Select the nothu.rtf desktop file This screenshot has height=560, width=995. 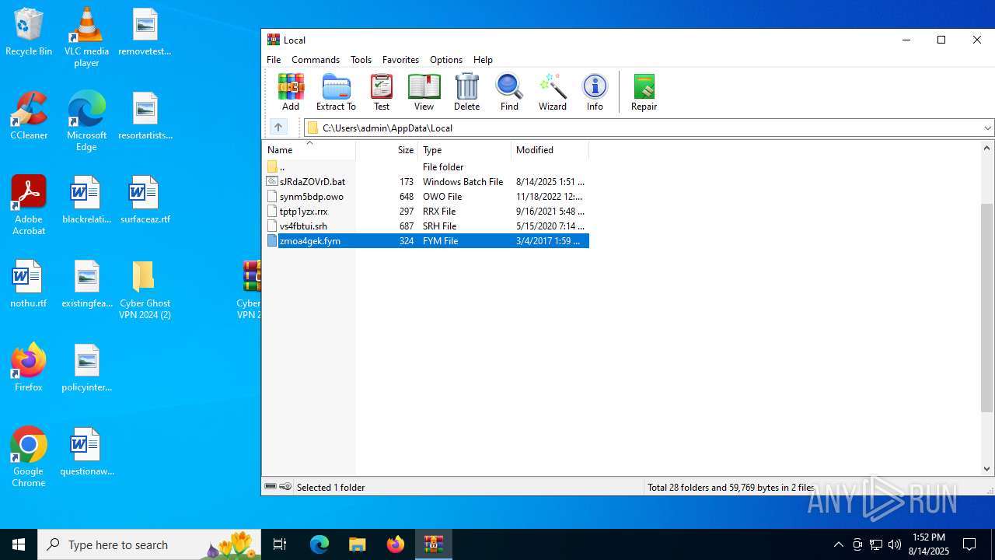pyautogui.click(x=29, y=284)
